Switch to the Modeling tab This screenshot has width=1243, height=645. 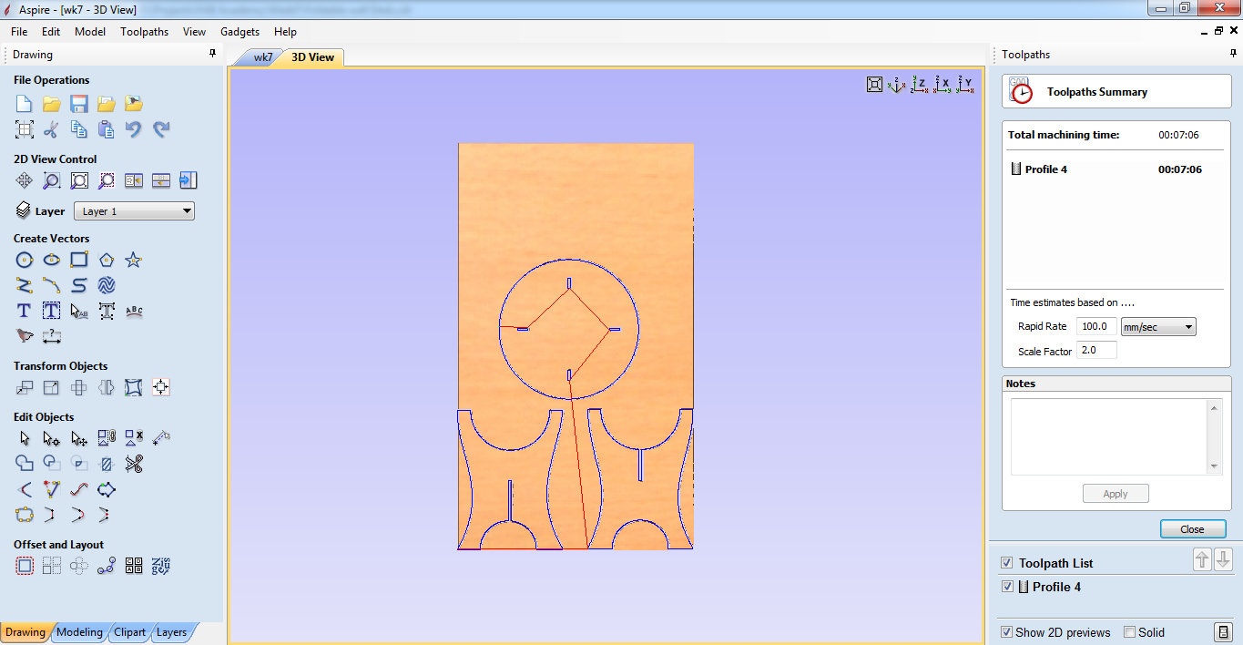pyautogui.click(x=79, y=632)
